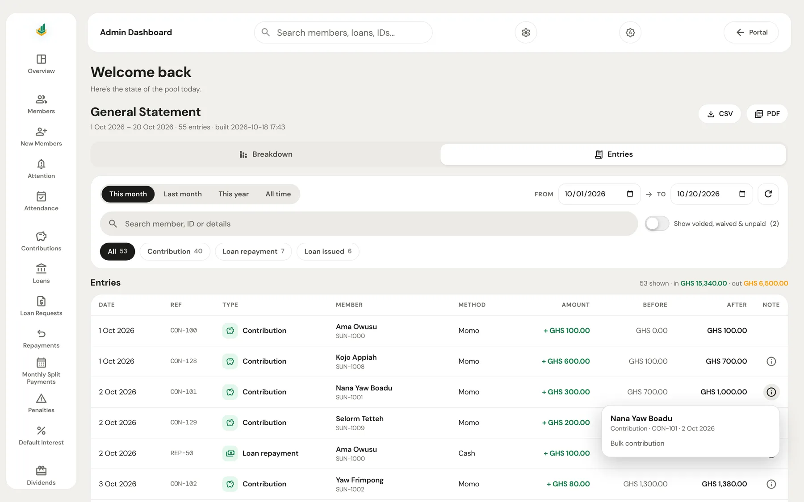The width and height of the screenshot is (804, 502).
Task: Select the This year range
Action: (x=234, y=194)
